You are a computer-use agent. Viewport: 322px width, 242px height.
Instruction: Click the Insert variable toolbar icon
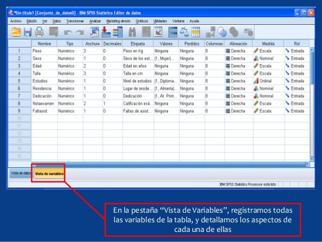pyautogui.click(x=158, y=32)
